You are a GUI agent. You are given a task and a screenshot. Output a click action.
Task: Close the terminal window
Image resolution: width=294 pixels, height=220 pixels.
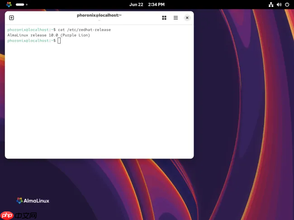(x=187, y=18)
